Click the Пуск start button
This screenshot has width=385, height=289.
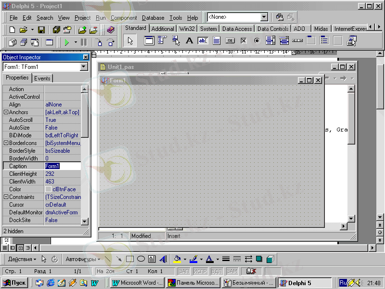click(x=15, y=283)
